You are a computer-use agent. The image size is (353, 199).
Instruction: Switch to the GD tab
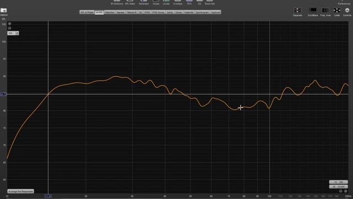tap(141, 12)
